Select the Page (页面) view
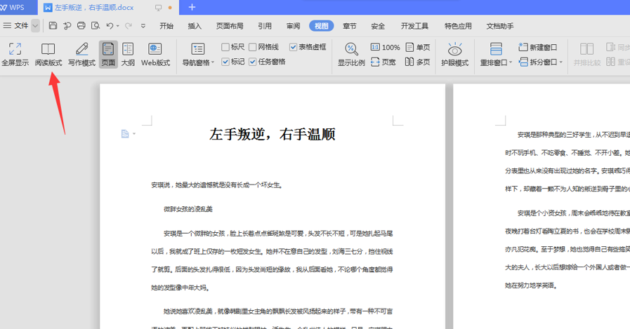The image size is (630, 329). tap(108, 54)
